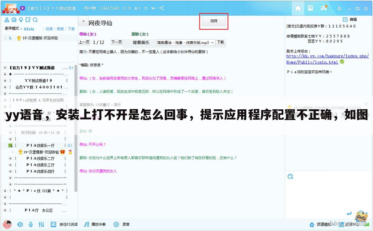
Task: Select the Pia戏 III殿 channel row
Action: 39,190
